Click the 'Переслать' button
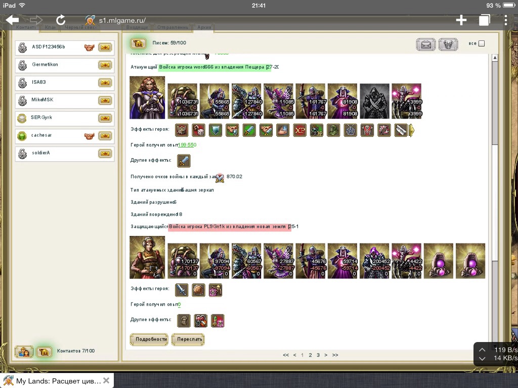 point(188,339)
